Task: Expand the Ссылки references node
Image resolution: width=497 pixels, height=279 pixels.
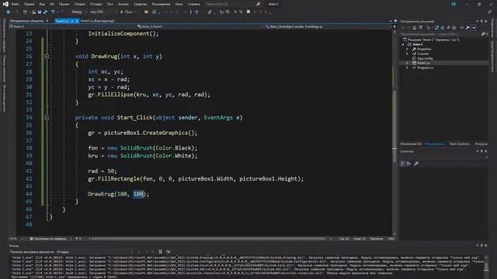Action: pyautogui.click(x=407, y=53)
